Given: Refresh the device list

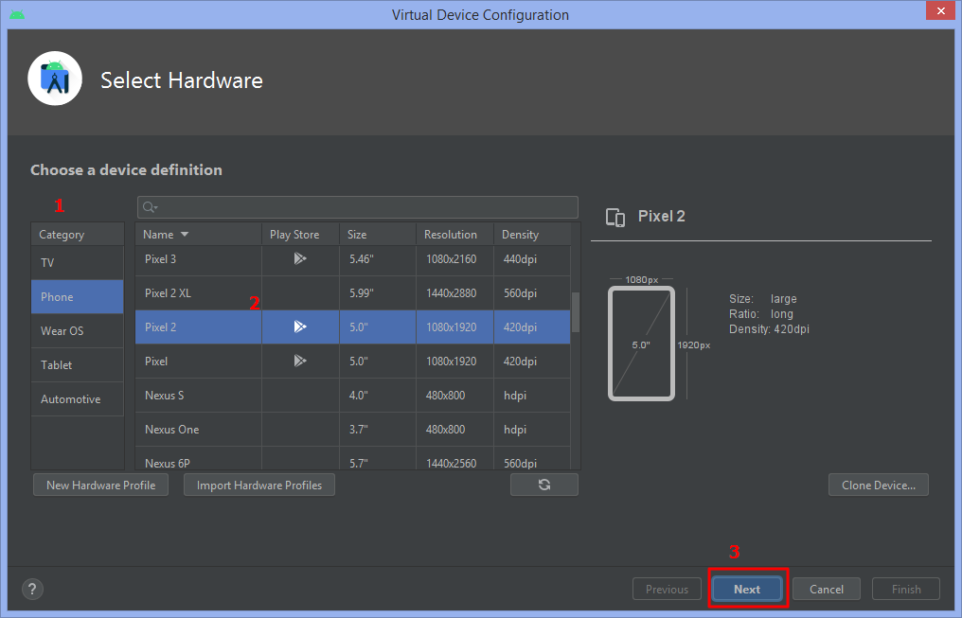Looking at the screenshot, I should click(x=544, y=485).
